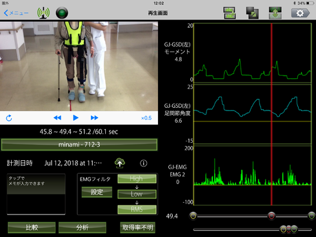
Task: Show recording info with the i icon
Action: tap(144, 163)
